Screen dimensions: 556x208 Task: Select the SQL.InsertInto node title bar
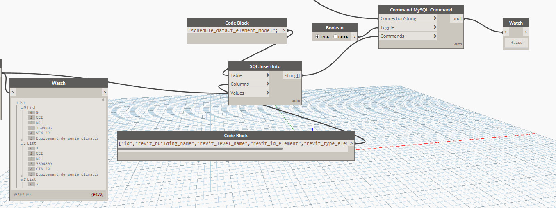pyautogui.click(x=265, y=66)
